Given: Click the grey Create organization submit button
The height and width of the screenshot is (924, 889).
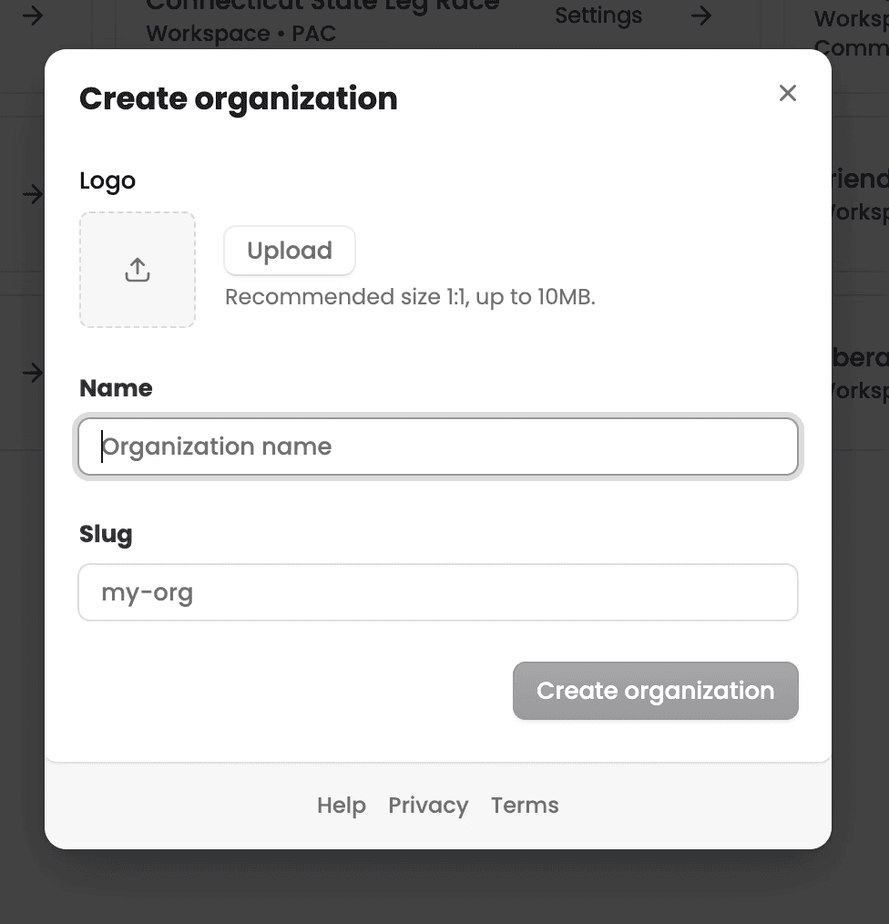Looking at the screenshot, I should click(x=655, y=691).
